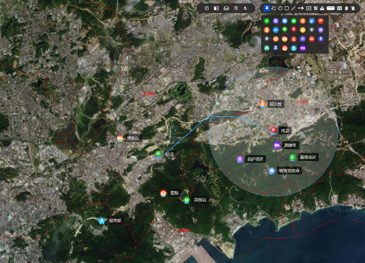Image resolution: width=365 pixels, height=263 pixels.
Task: Click the 急救站 marker label
Action: tap(200, 200)
